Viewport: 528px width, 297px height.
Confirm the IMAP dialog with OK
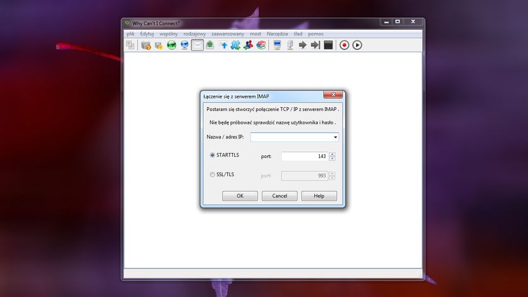click(240, 196)
